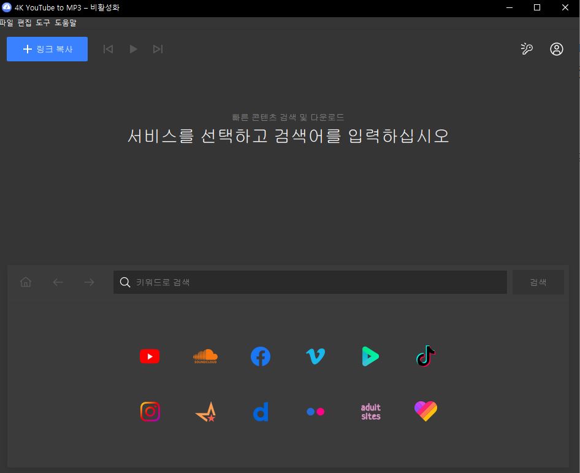Select the SoundCloud service icon
The width and height of the screenshot is (580, 473).
click(x=205, y=356)
